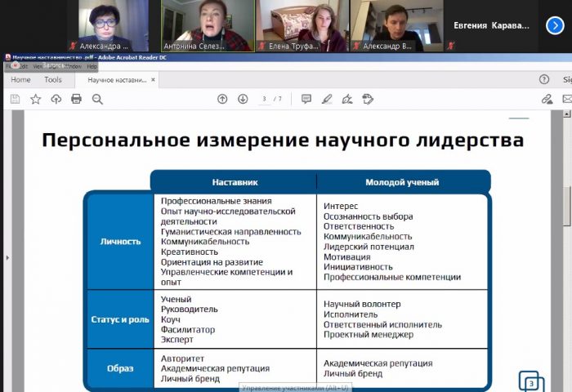Viewport: 572px width, 392px height.
Task: Go to the previous page arrow
Action: tap(222, 99)
